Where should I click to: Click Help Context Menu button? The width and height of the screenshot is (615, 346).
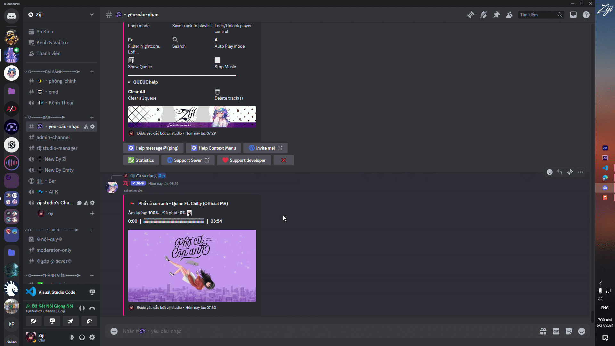coord(213,148)
